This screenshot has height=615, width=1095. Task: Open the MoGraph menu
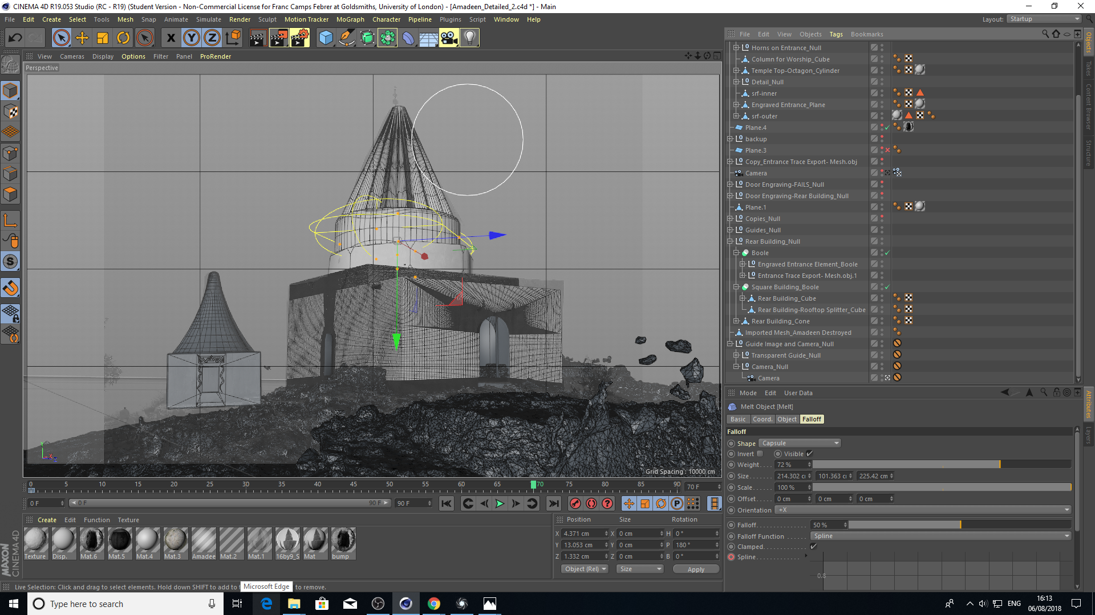click(x=350, y=19)
